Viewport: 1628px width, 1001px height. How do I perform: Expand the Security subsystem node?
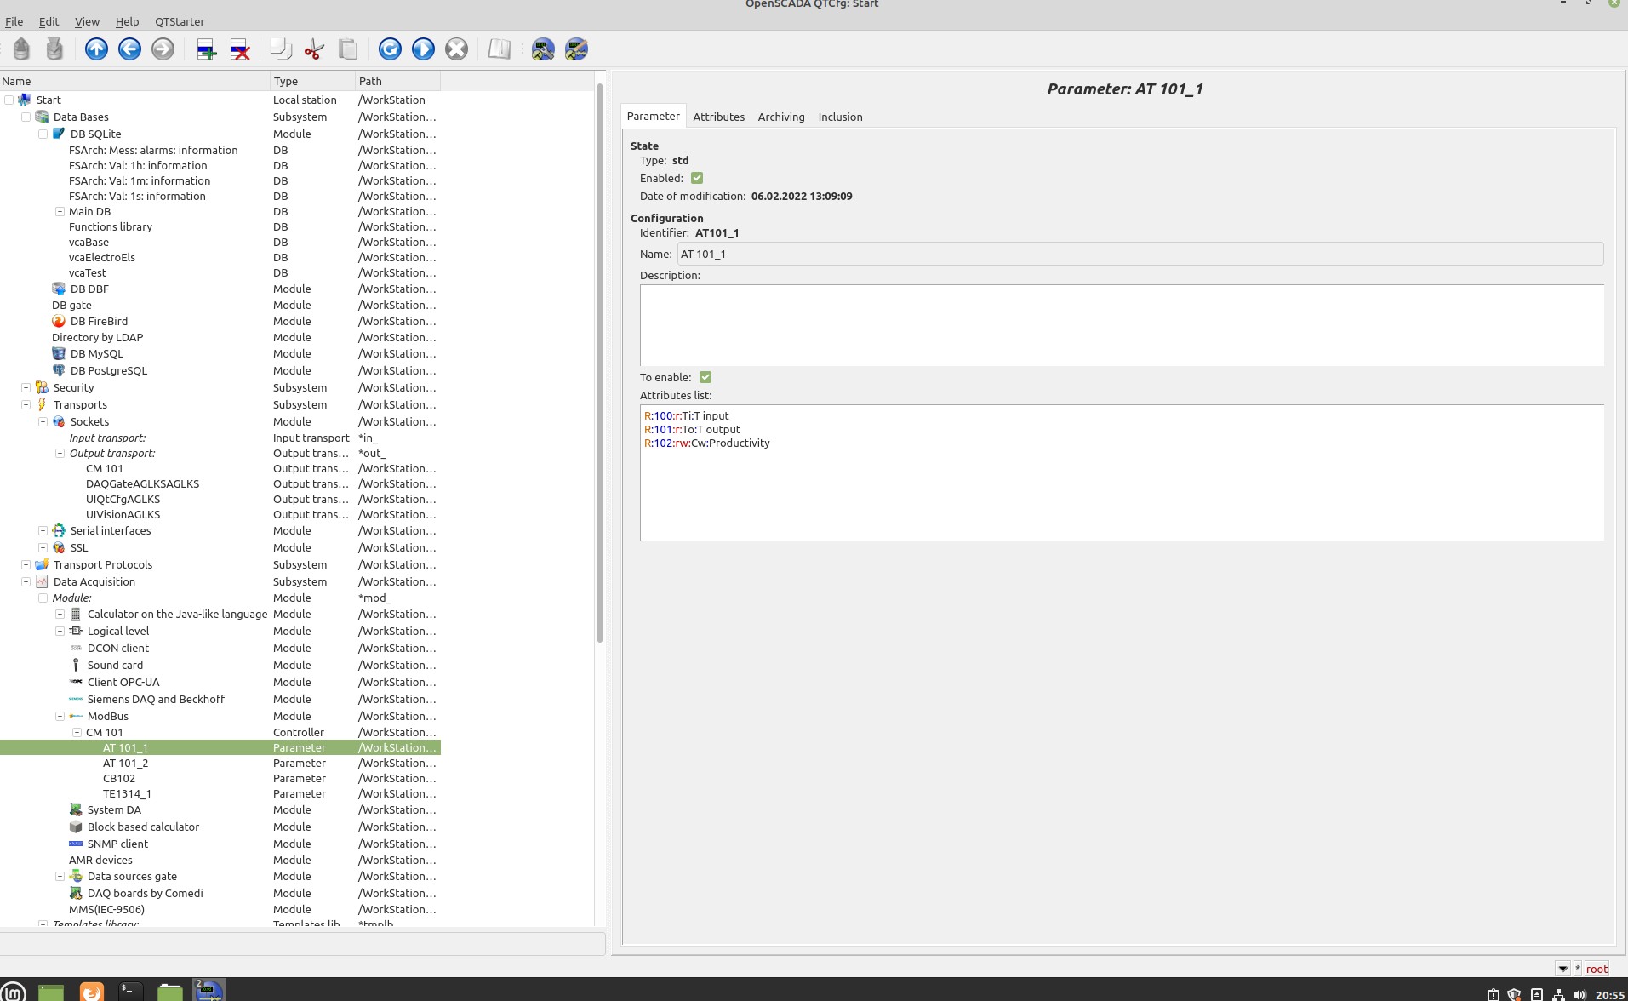pos(26,388)
